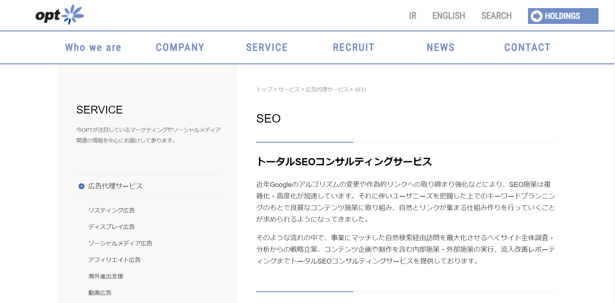Select 広告代理サービス in the sidebar
The image size is (615, 303).
click(x=149, y=186)
